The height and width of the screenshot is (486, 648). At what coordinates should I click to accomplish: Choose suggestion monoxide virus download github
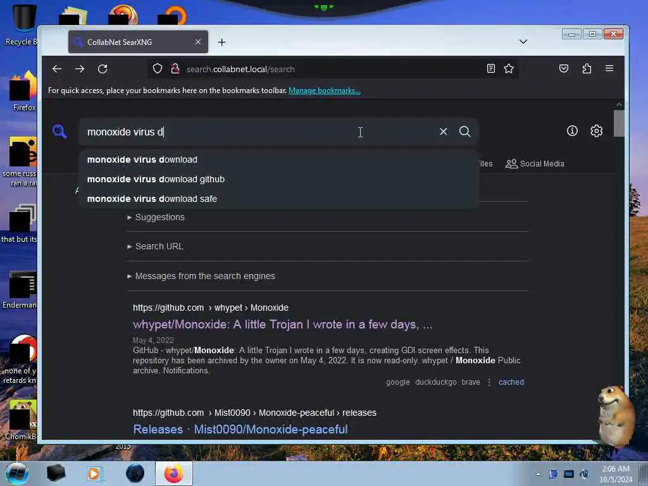click(278, 179)
